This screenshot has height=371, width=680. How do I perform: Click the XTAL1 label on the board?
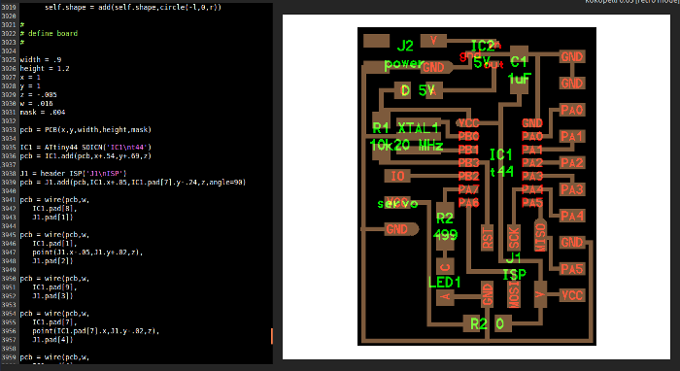click(x=418, y=128)
